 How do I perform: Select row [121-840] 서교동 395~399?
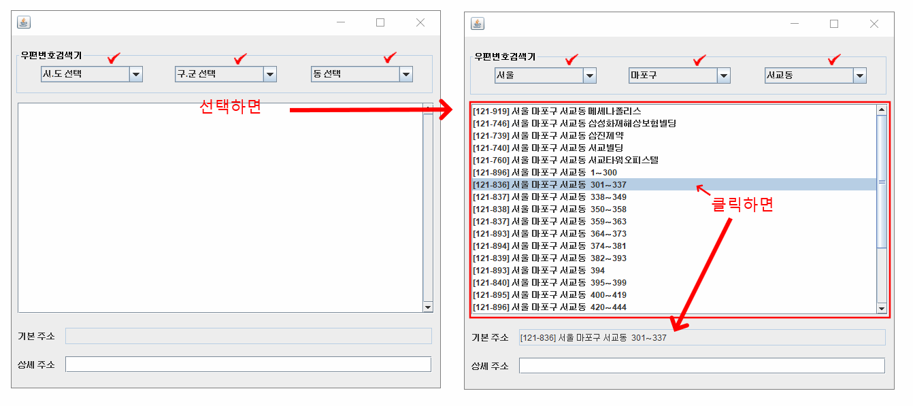tap(674, 282)
